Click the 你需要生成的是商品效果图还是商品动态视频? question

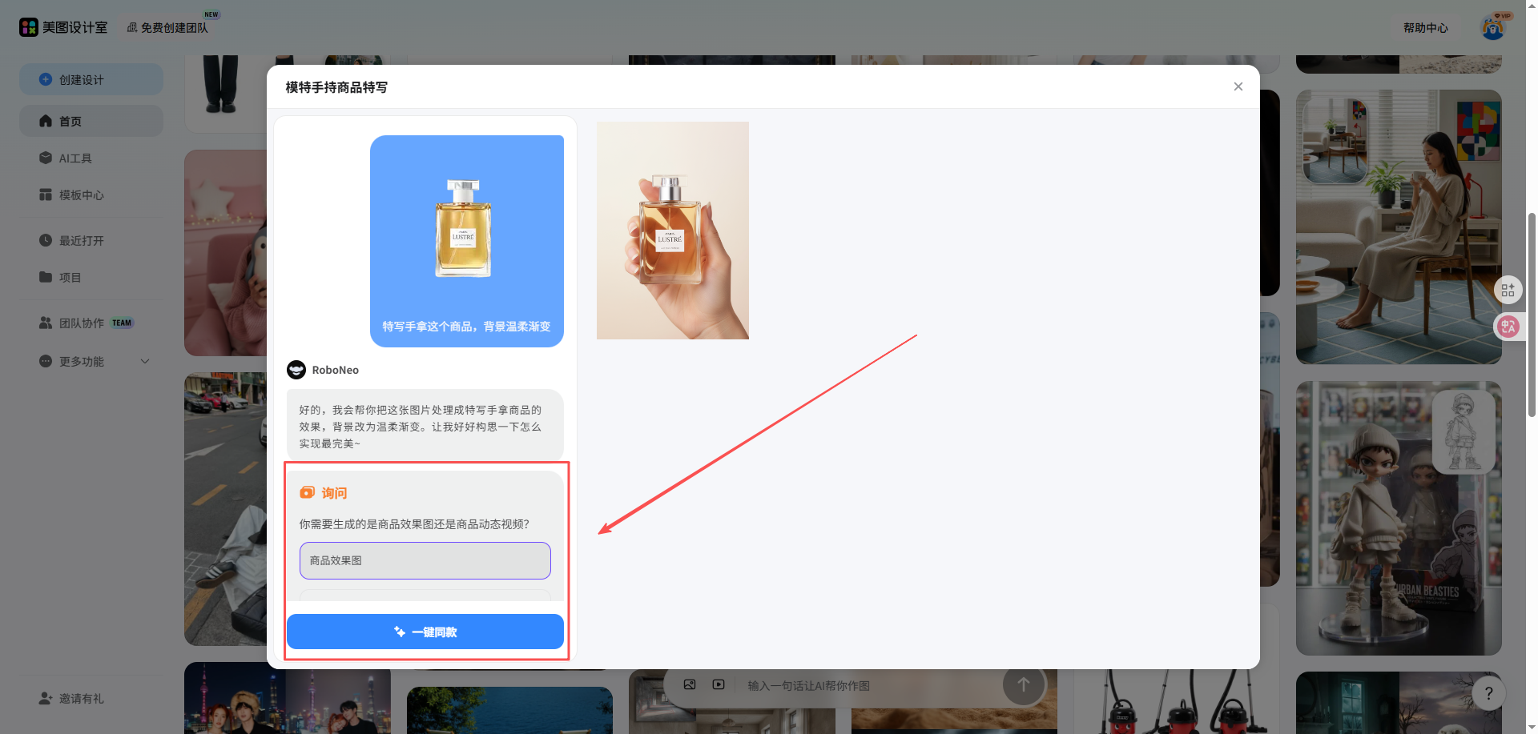point(414,524)
